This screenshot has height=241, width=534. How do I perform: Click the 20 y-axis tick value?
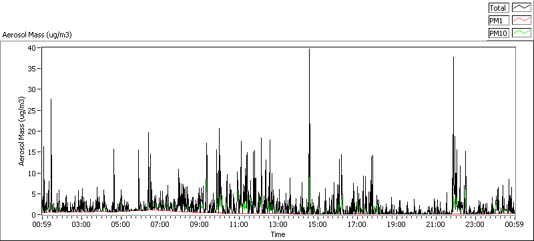click(x=31, y=131)
